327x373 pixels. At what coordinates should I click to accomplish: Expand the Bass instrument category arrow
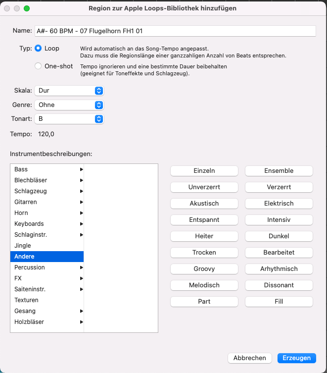[x=81, y=169]
